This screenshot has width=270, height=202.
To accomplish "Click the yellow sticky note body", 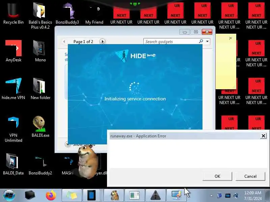I will tap(226, 64).
